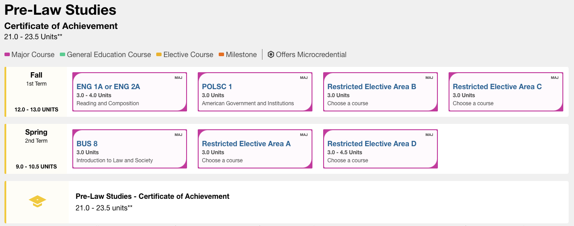Click Pre-Law Studies Certificate of Achievement milestone
This screenshot has width=574, height=226.
pos(153,197)
